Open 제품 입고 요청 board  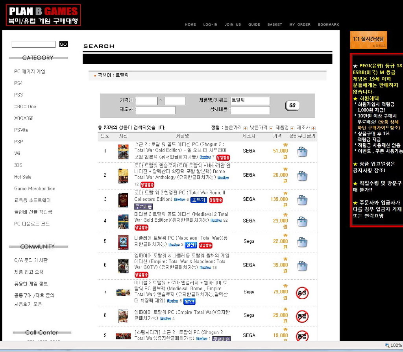(29, 272)
